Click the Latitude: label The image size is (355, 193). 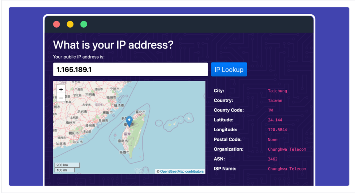point(224,120)
